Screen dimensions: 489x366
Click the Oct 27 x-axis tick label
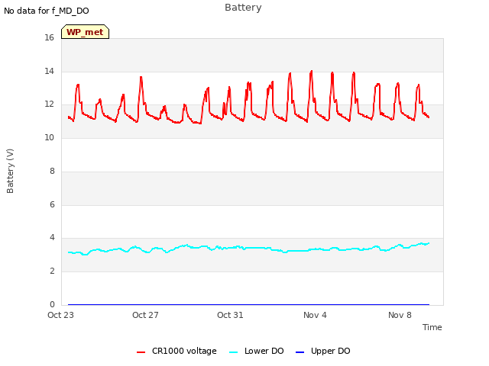(145, 315)
